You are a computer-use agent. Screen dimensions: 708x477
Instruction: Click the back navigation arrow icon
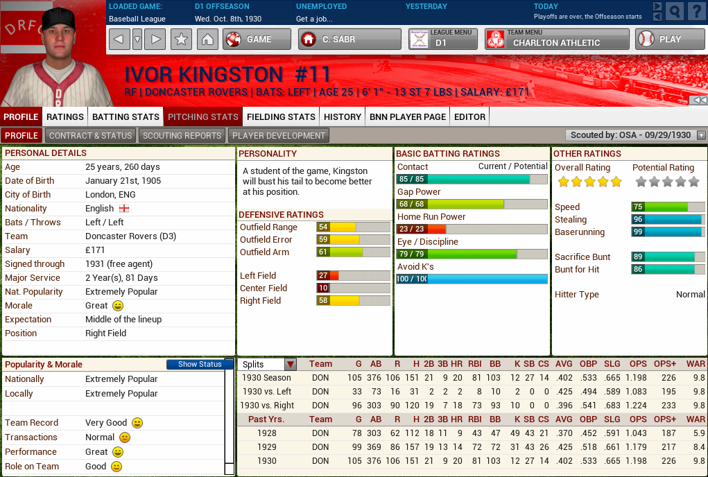click(x=119, y=40)
